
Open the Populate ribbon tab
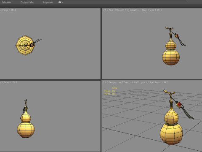click(x=48, y=3)
